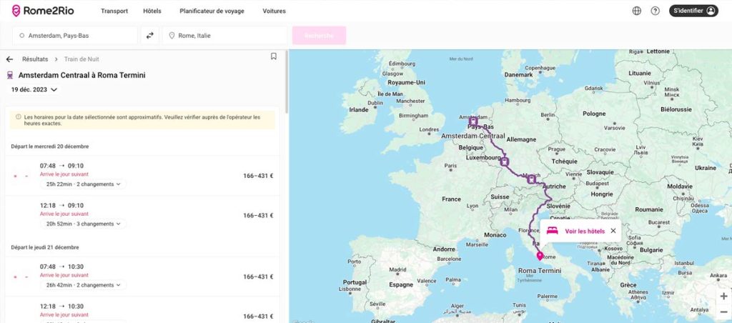Screen dimensions: 732x323
Task: Click the Rome destination pin on map
Action: click(540, 255)
